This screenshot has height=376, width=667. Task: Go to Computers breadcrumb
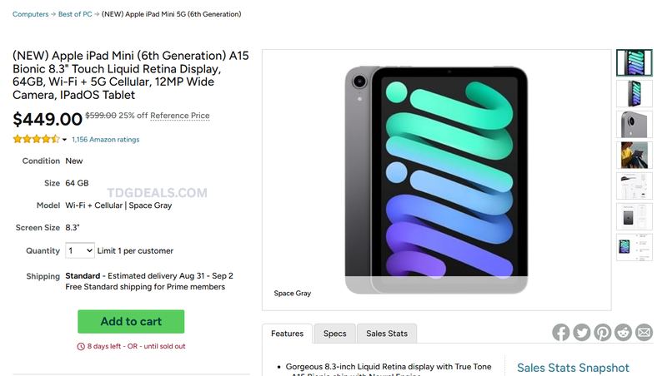[x=31, y=14]
